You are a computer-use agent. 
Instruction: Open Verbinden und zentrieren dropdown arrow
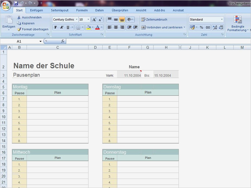(x=184, y=27)
